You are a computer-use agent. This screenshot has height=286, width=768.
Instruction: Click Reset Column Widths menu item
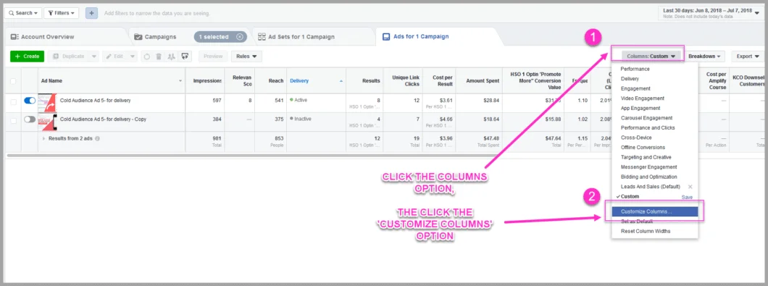(646, 231)
